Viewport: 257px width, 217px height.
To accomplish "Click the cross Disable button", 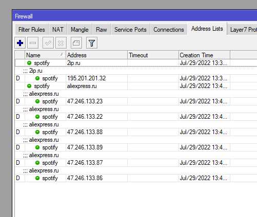I will (61, 43).
